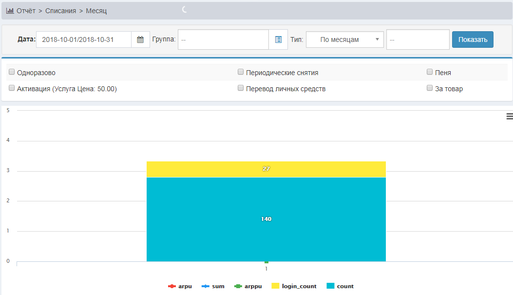The width and height of the screenshot is (513, 295).
Task: Toggle the sum series in legend
Action: point(213,286)
